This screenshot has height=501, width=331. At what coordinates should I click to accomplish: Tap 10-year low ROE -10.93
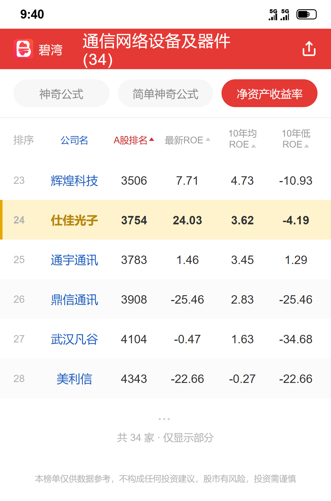[x=296, y=180]
